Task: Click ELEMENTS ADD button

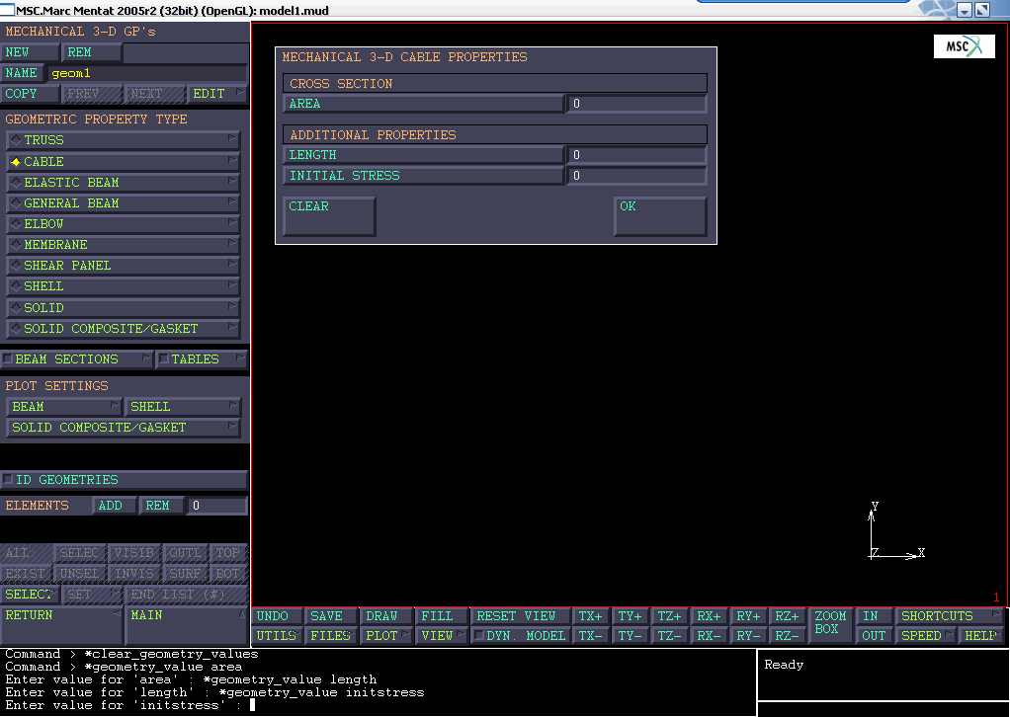Action: tap(115, 506)
